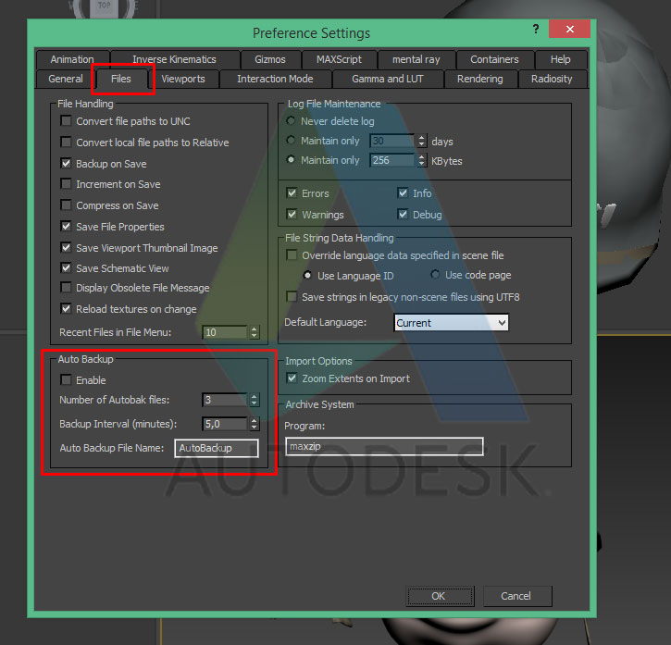
Task: Adjust Recent Files spinner arrows
Action: 255,332
